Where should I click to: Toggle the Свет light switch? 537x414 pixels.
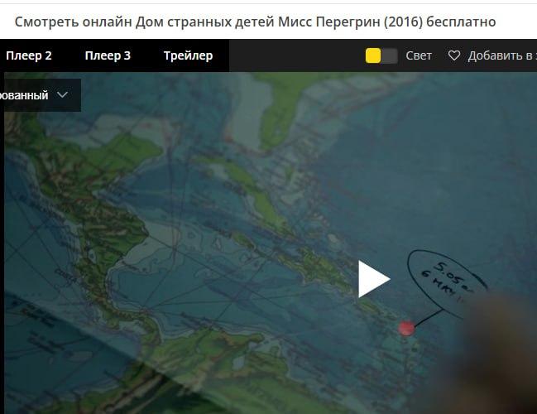tap(381, 55)
